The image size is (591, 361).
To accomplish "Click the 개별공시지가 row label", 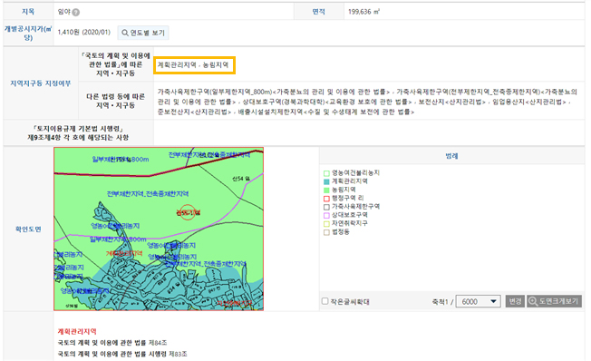I will 28,34.
